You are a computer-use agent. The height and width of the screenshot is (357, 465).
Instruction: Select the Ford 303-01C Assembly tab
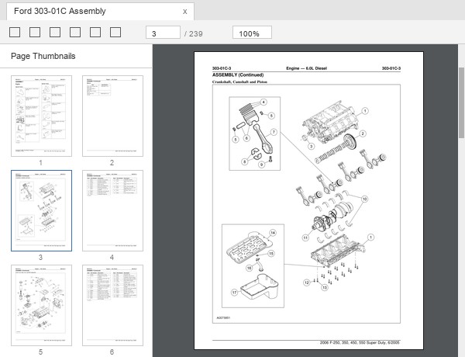coord(100,12)
